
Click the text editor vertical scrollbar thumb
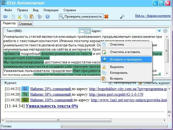167,51
